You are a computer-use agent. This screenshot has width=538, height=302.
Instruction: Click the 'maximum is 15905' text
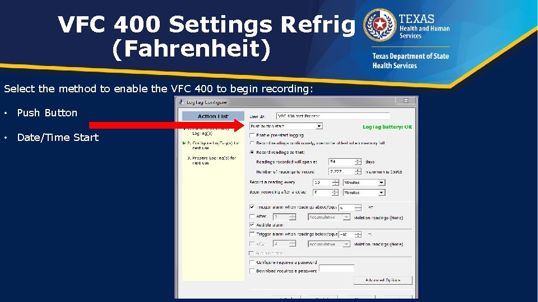pyautogui.click(x=383, y=172)
